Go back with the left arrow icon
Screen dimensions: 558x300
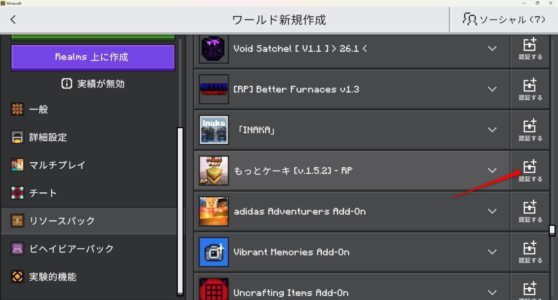[13, 19]
